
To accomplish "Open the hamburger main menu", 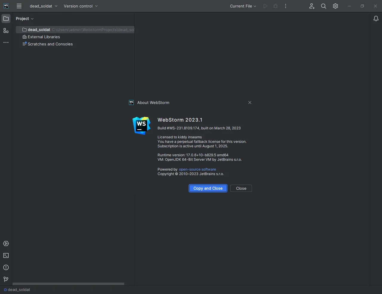I will [19, 6].
